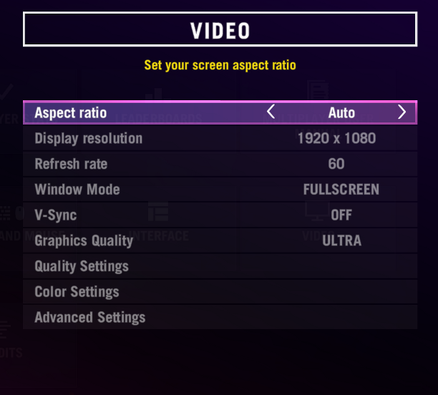Viewport: 438px width, 395px height.
Task: Click the right arrow for Aspect ratio
Action: pos(401,112)
